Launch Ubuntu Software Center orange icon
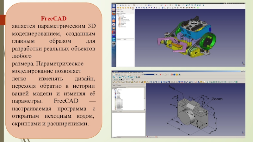 tap(114, 21)
